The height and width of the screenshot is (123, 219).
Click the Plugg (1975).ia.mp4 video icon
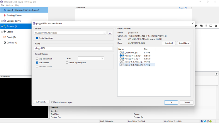(x=123, y=56)
